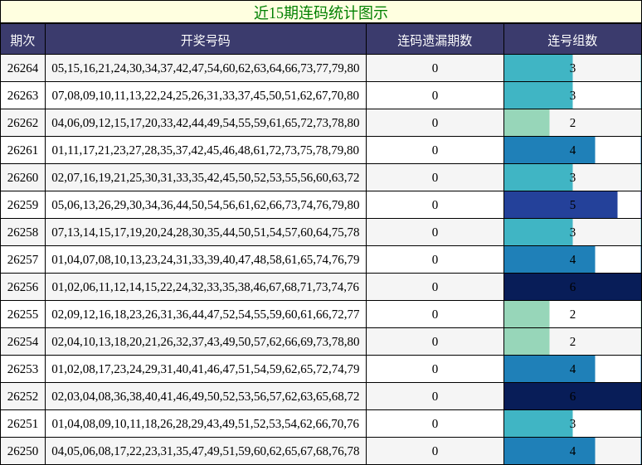Select period 26257 cell

(x=22, y=259)
